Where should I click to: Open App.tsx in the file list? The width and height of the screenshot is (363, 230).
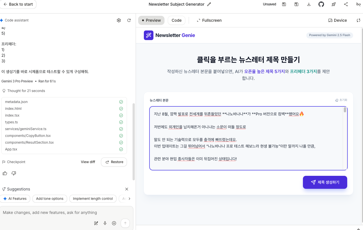[x=11, y=149]
